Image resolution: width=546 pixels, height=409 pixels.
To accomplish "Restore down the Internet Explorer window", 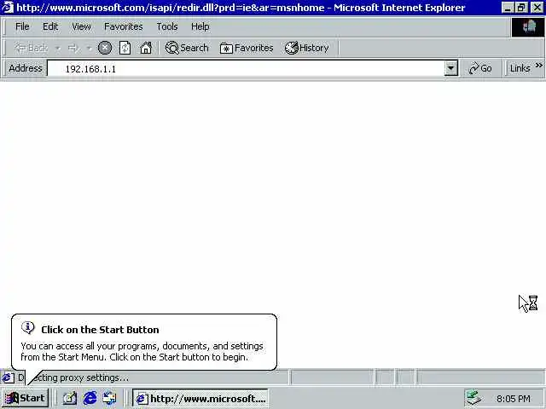I will click(521, 8).
